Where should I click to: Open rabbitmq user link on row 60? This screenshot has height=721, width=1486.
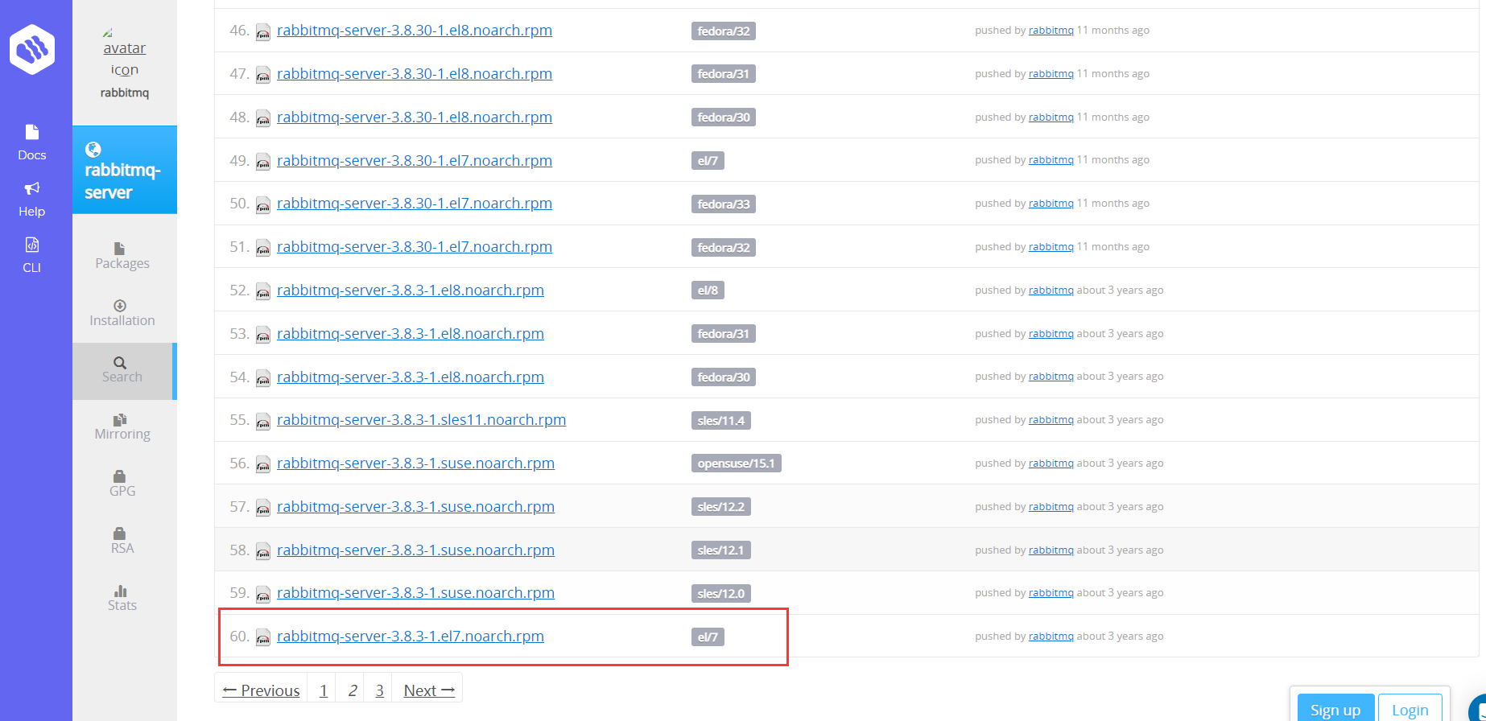1051,637
